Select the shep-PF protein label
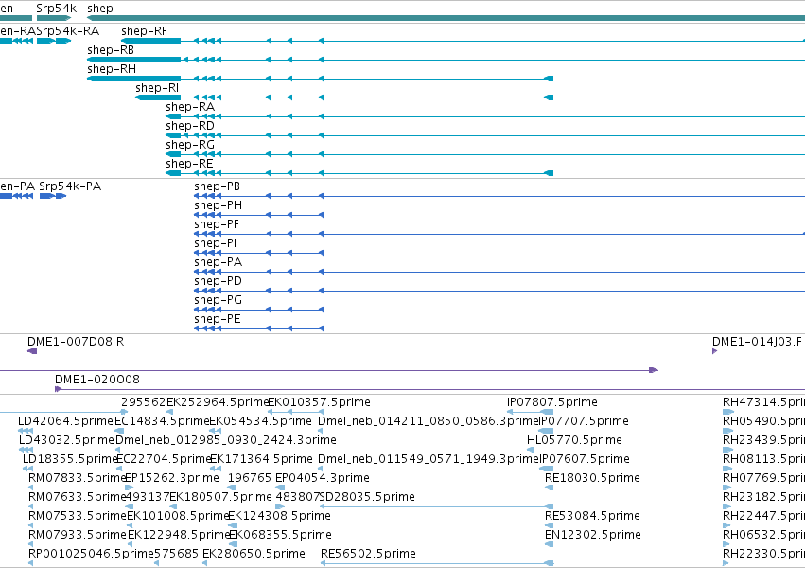This screenshot has height=568, width=805. tap(217, 224)
